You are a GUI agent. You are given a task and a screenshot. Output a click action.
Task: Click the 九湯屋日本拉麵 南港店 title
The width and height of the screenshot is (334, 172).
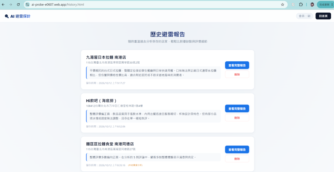click(106, 57)
